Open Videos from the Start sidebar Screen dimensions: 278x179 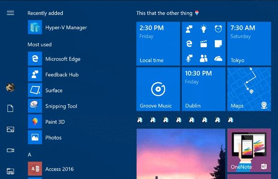pos(10,150)
